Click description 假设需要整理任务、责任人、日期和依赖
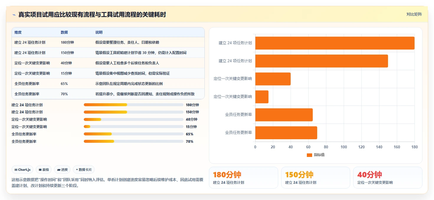This screenshot has height=200, width=434. click(127, 42)
